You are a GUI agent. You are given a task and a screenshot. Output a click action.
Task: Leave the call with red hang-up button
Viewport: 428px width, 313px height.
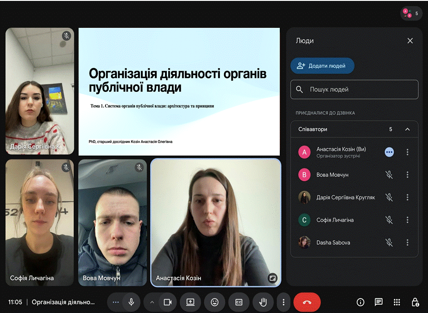point(307,302)
